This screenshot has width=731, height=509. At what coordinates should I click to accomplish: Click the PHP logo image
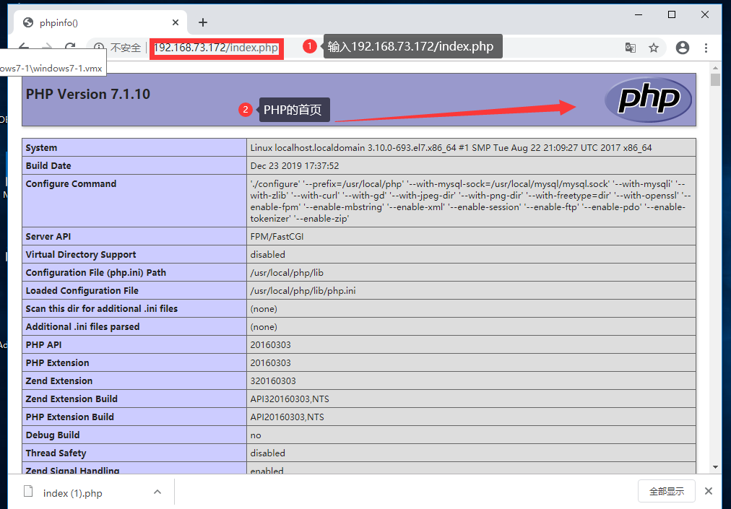point(648,100)
